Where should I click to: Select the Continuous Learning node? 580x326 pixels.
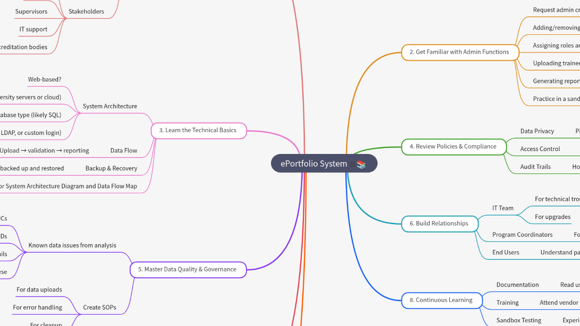[441, 300]
